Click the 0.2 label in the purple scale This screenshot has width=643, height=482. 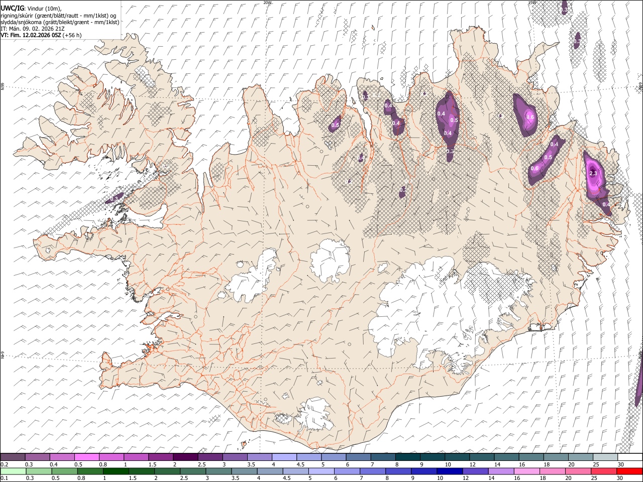point(4,464)
